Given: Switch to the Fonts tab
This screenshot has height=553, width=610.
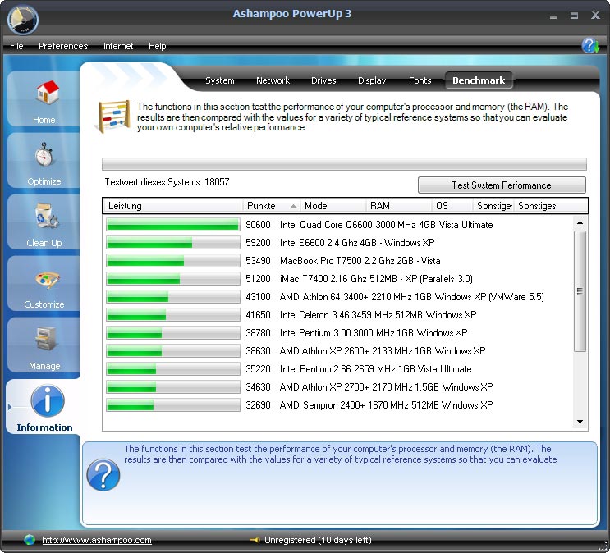Looking at the screenshot, I should pos(420,80).
